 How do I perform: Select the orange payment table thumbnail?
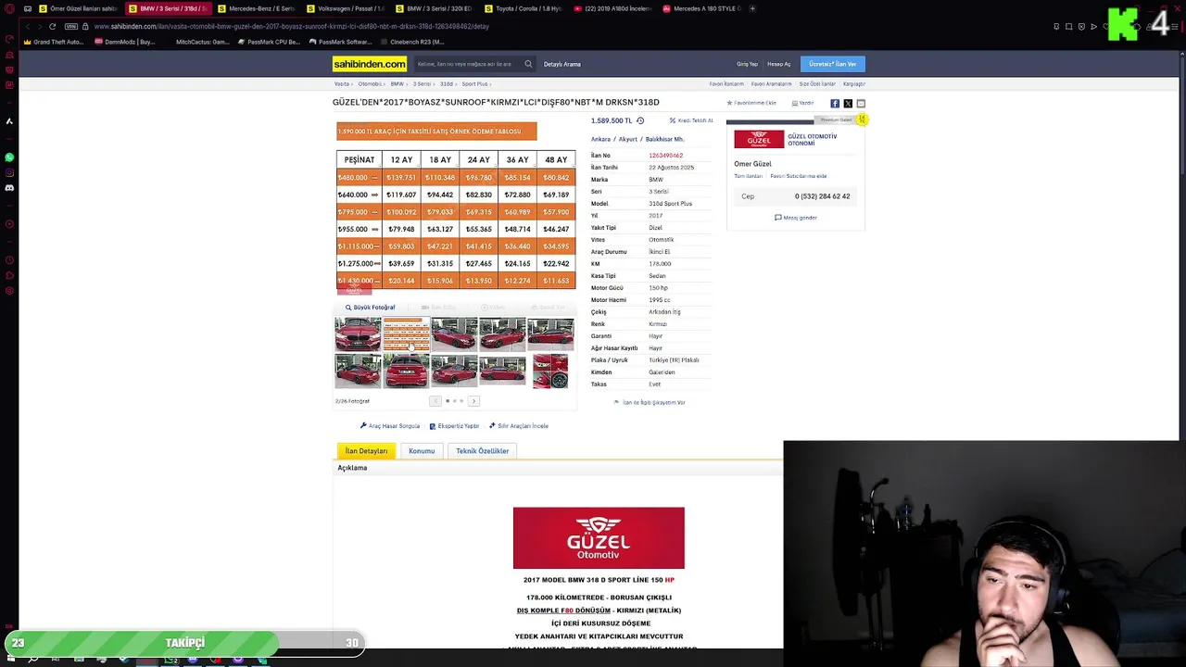(x=406, y=333)
